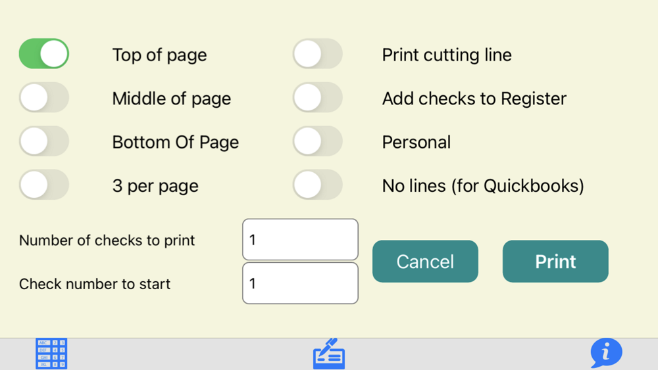Focus the Number of checks to print field
This screenshot has height=370, width=658.
point(300,240)
